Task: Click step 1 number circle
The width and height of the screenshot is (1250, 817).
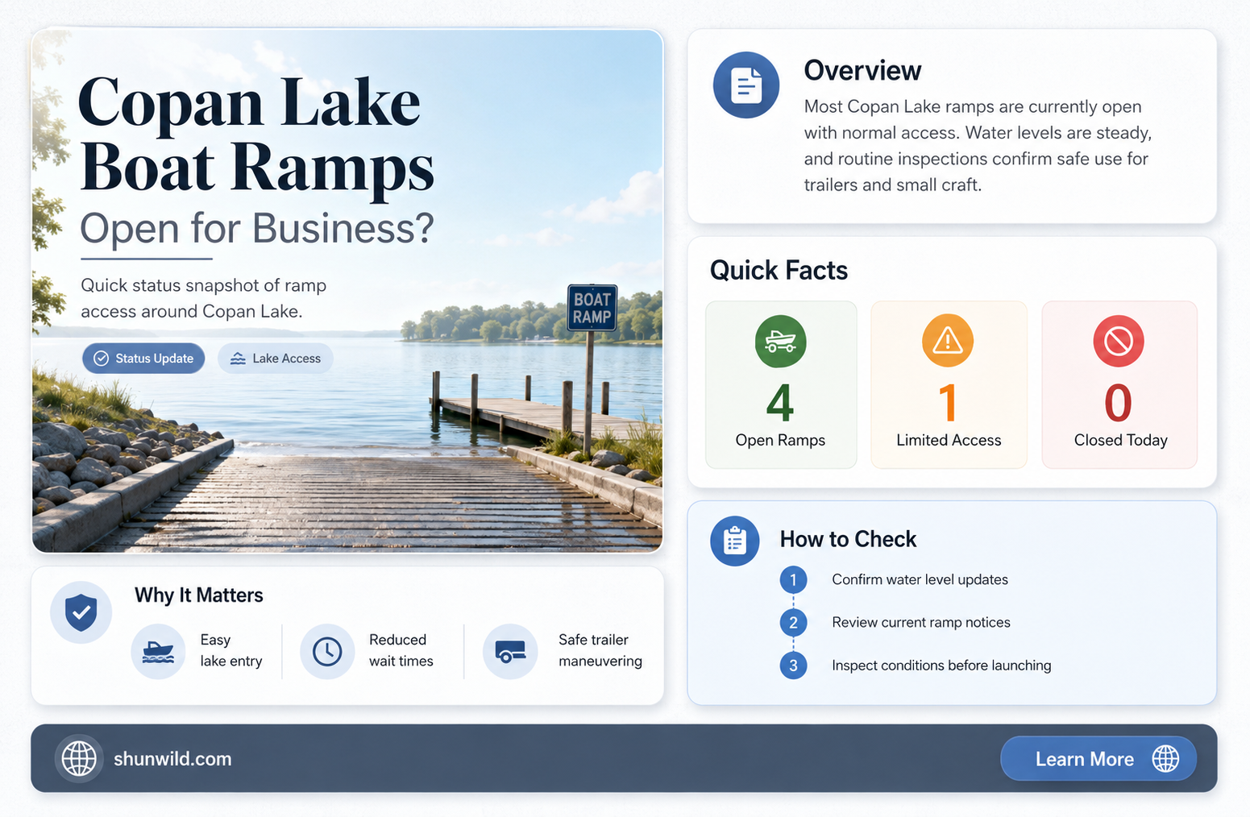Action: click(x=793, y=580)
